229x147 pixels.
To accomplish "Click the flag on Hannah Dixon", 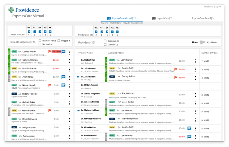I will coord(50,110).
